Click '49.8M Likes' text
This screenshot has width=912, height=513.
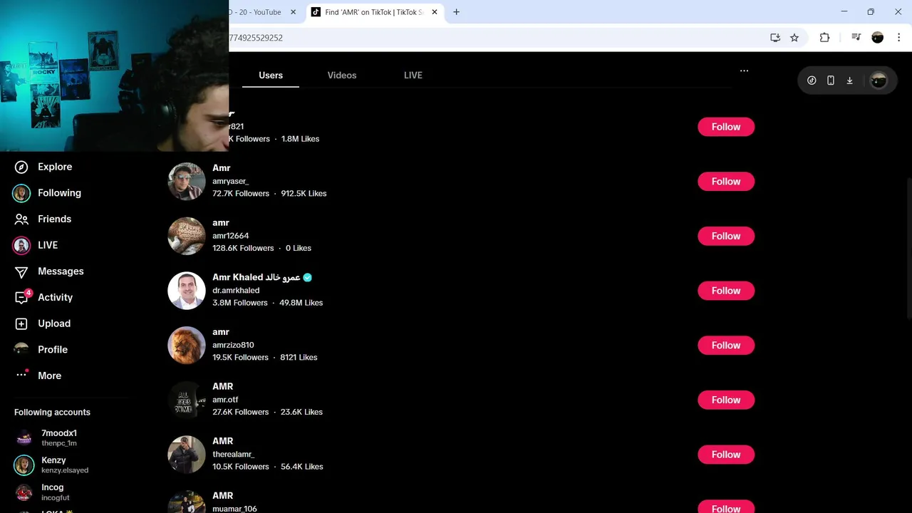click(301, 303)
